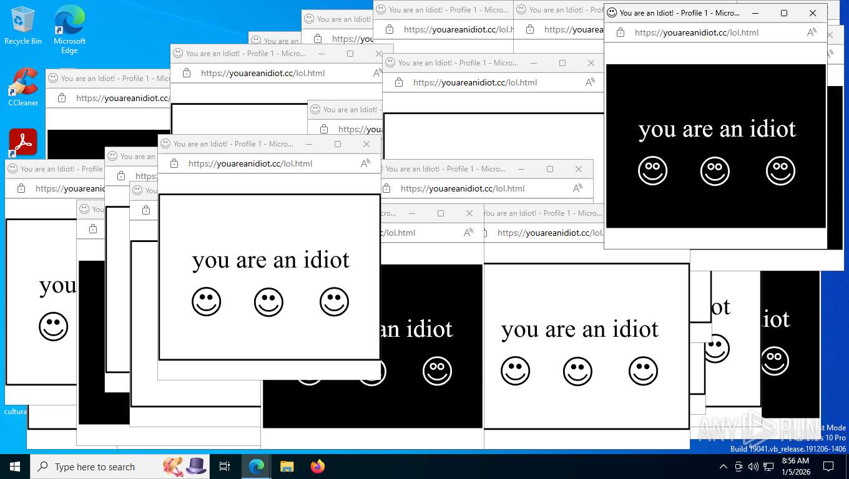Launch Firefox from the taskbar
This screenshot has width=849, height=479.
318,467
